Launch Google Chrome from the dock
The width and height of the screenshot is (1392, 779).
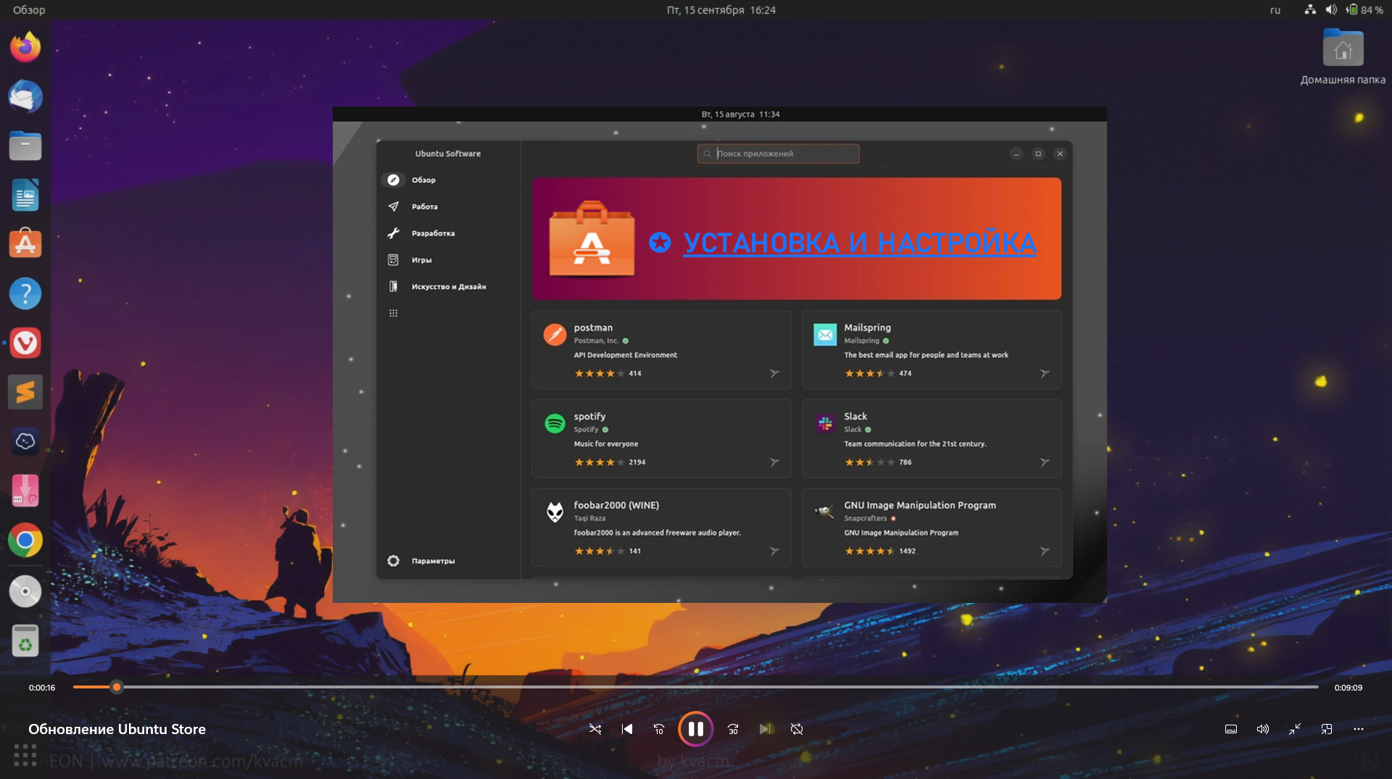[x=25, y=540]
